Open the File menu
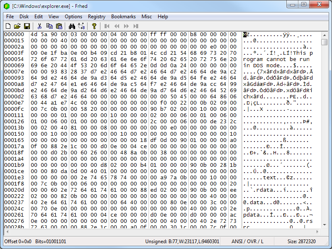 coord(10,17)
